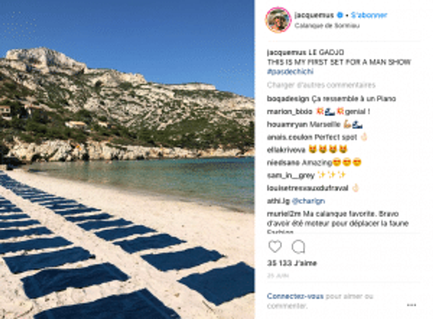This screenshot has height=319, width=433.
Task: Open muriel2m commenter profile
Action: 284,214
